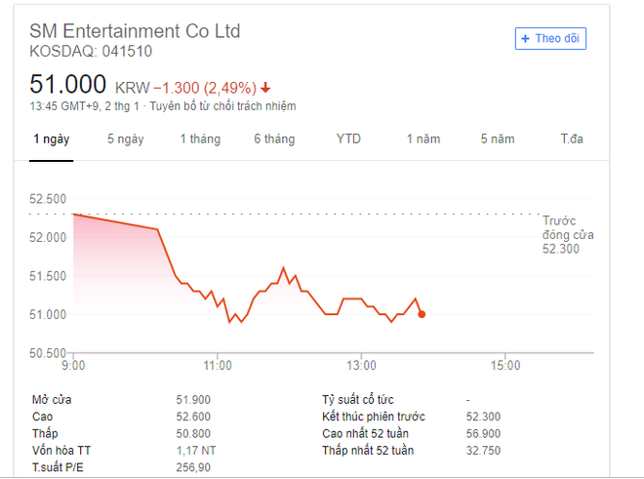Click the Vốn hóa TT row
This screenshot has width=644, height=479.
124,451
